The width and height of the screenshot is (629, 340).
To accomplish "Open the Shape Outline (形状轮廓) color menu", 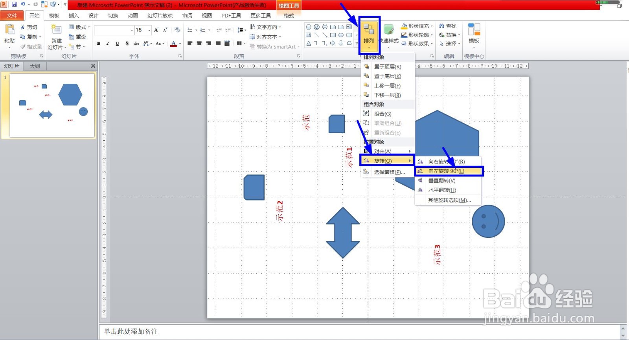I will pyautogui.click(x=417, y=35).
